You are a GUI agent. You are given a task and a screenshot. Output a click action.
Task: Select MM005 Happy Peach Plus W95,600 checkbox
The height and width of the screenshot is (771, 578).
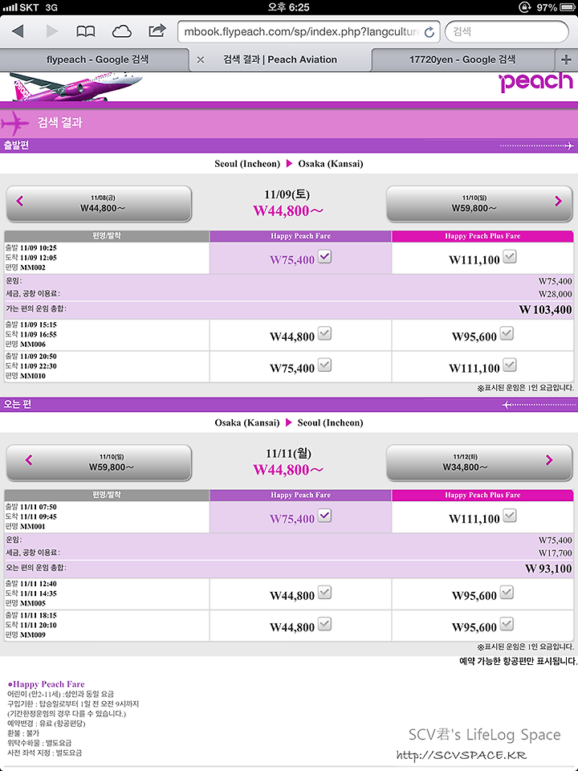(507, 593)
